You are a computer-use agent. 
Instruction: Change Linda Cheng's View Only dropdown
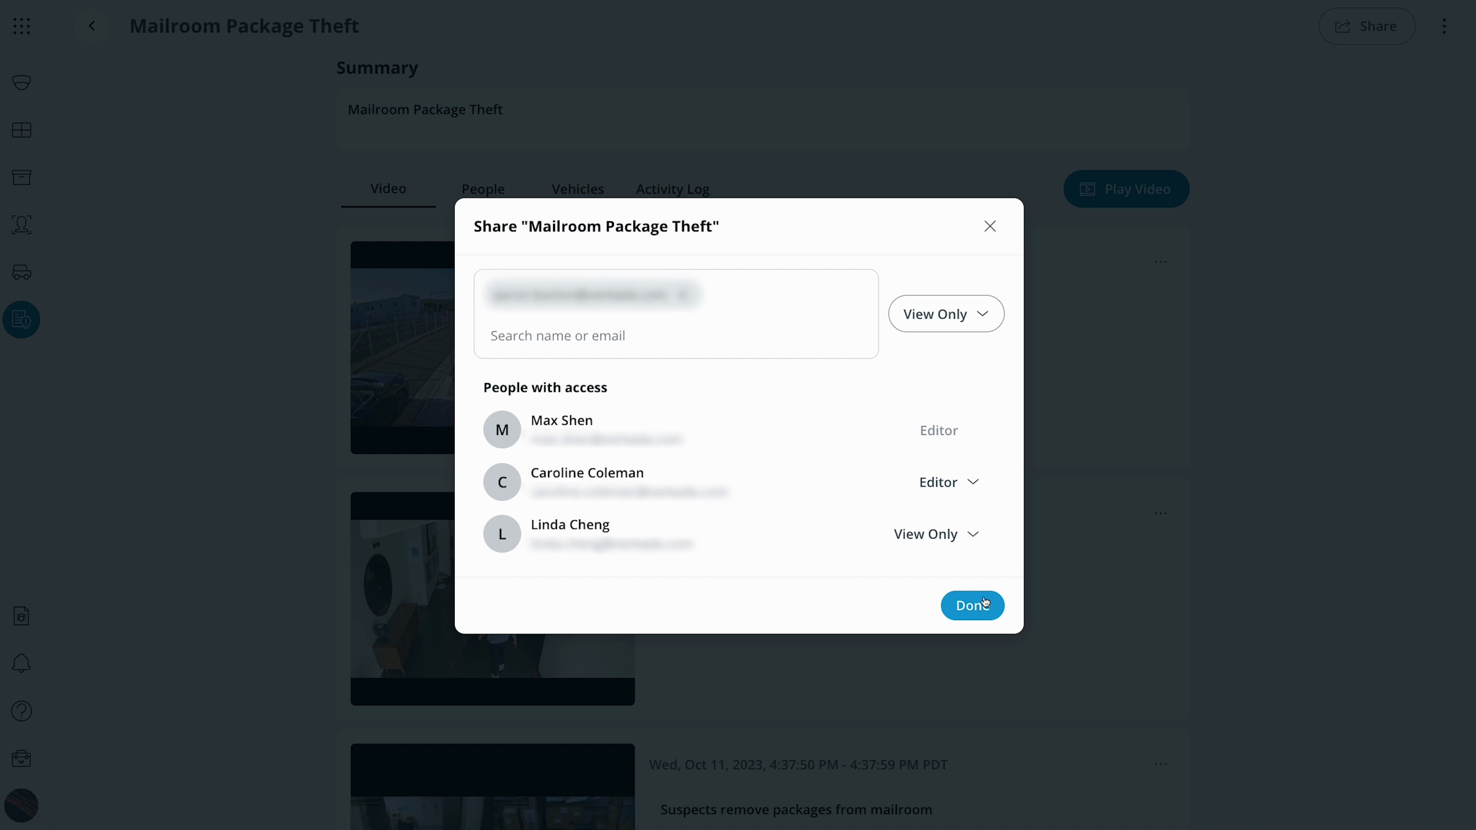point(936,534)
